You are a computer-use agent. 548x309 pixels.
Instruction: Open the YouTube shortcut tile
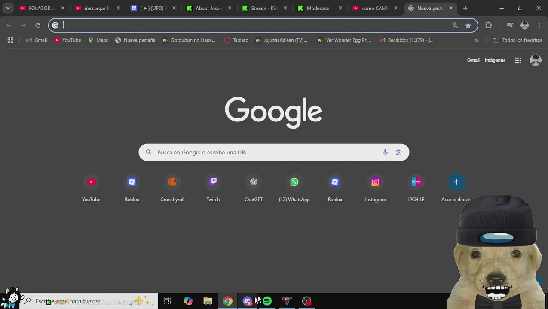pos(91,188)
